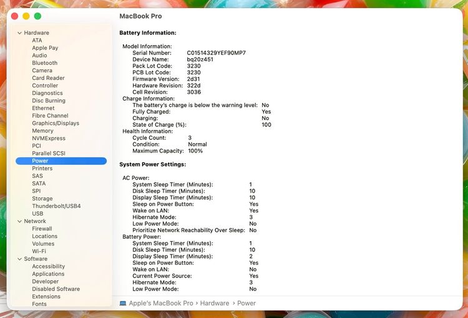
Task: Select Fonts under Software
Action: [39, 304]
